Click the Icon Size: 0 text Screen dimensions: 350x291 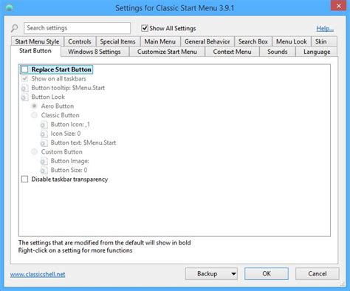tap(66, 134)
